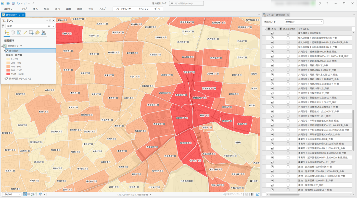This screenshot has height=198, width=357.
Task: Pause map drawing with the pause icon
Action: (x=252, y=194)
